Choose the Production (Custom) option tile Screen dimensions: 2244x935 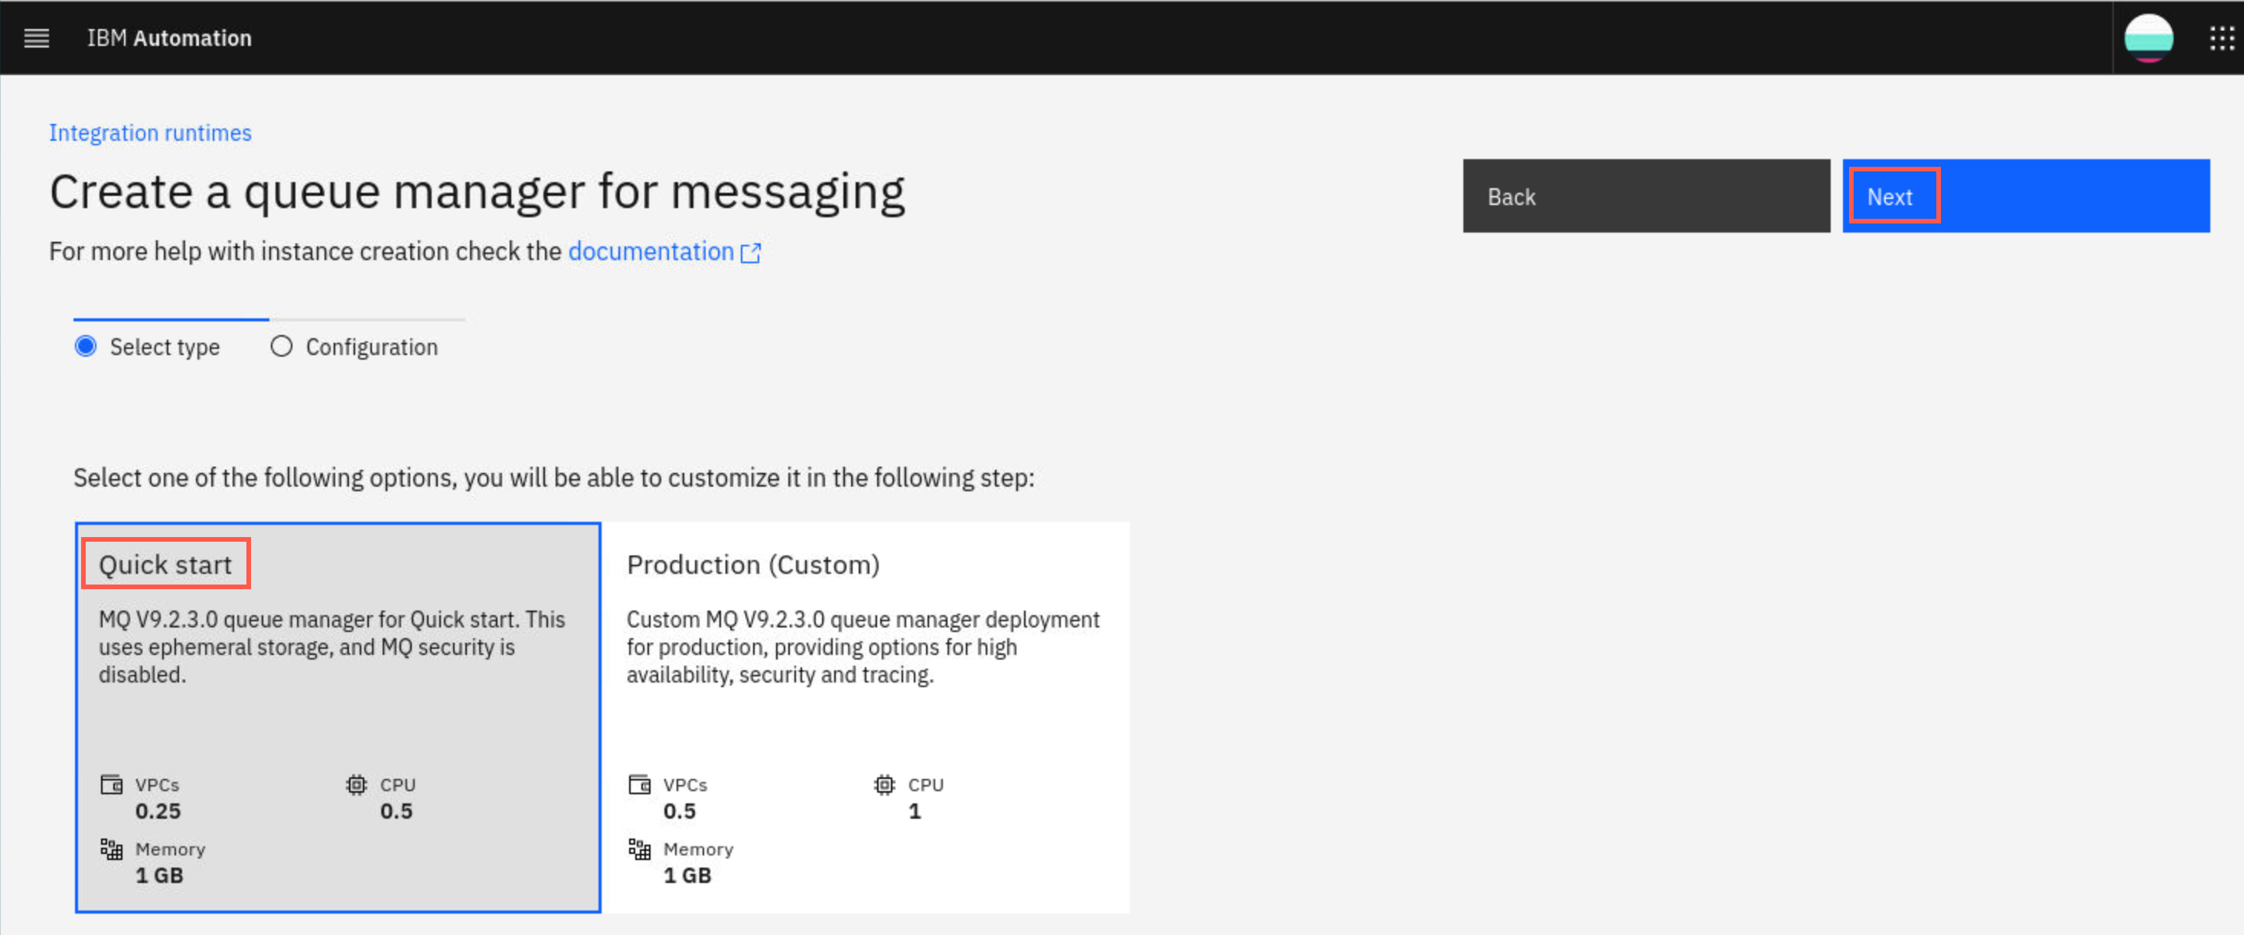coord(866,718)
